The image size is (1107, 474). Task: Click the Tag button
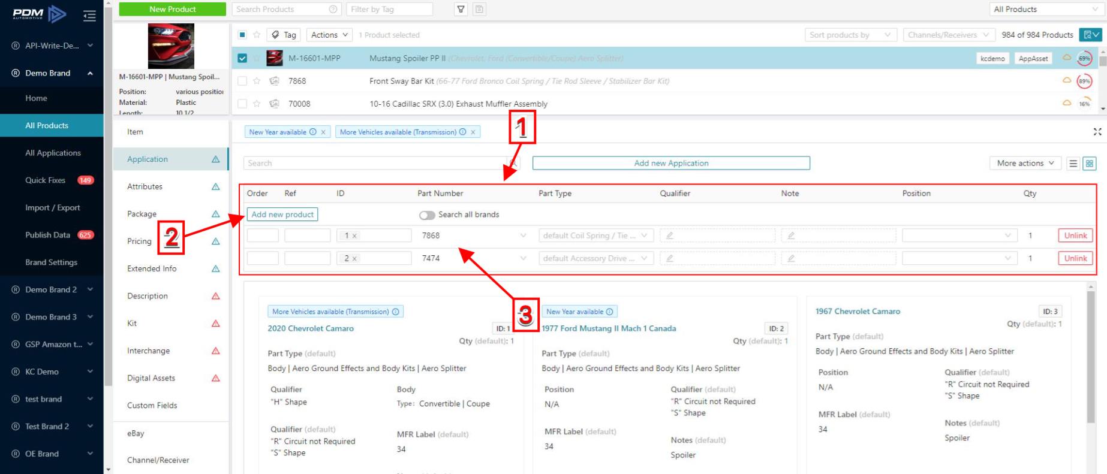[284, 35]
